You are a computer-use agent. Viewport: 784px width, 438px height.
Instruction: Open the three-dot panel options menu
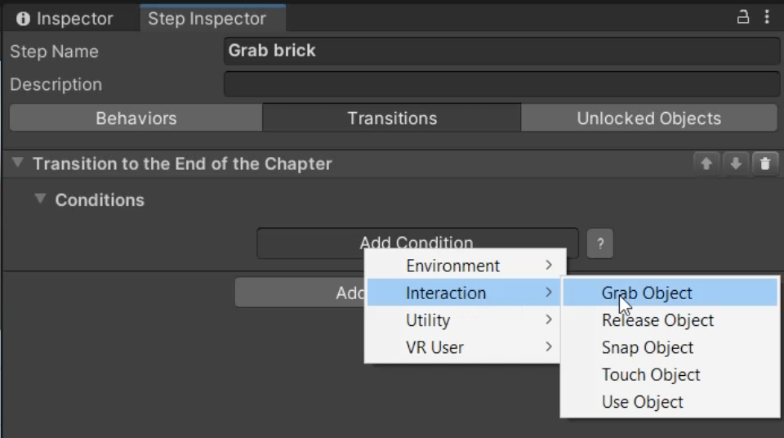(x=767, y=17)
